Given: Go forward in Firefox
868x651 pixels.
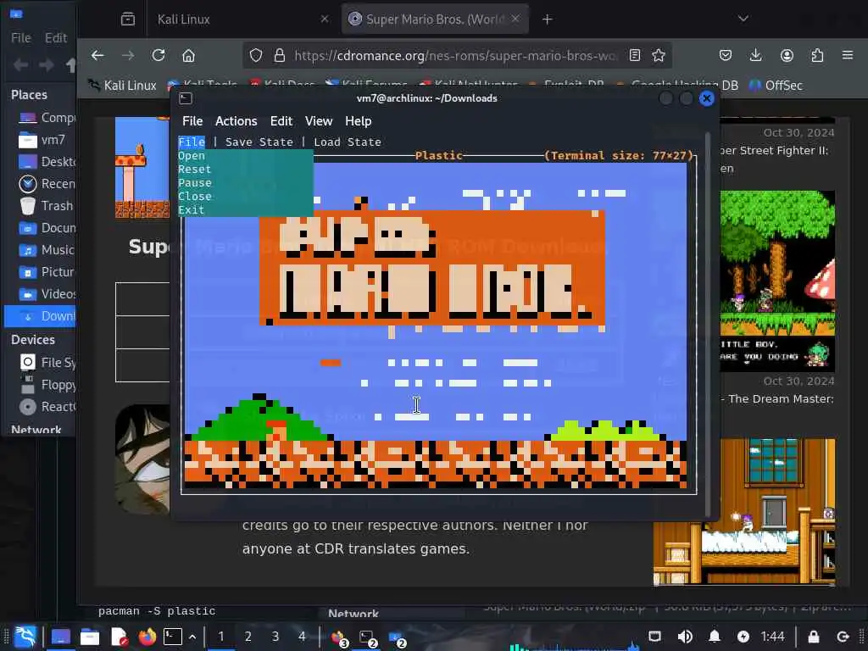Looking at the screenshot, I should (128, 55).
